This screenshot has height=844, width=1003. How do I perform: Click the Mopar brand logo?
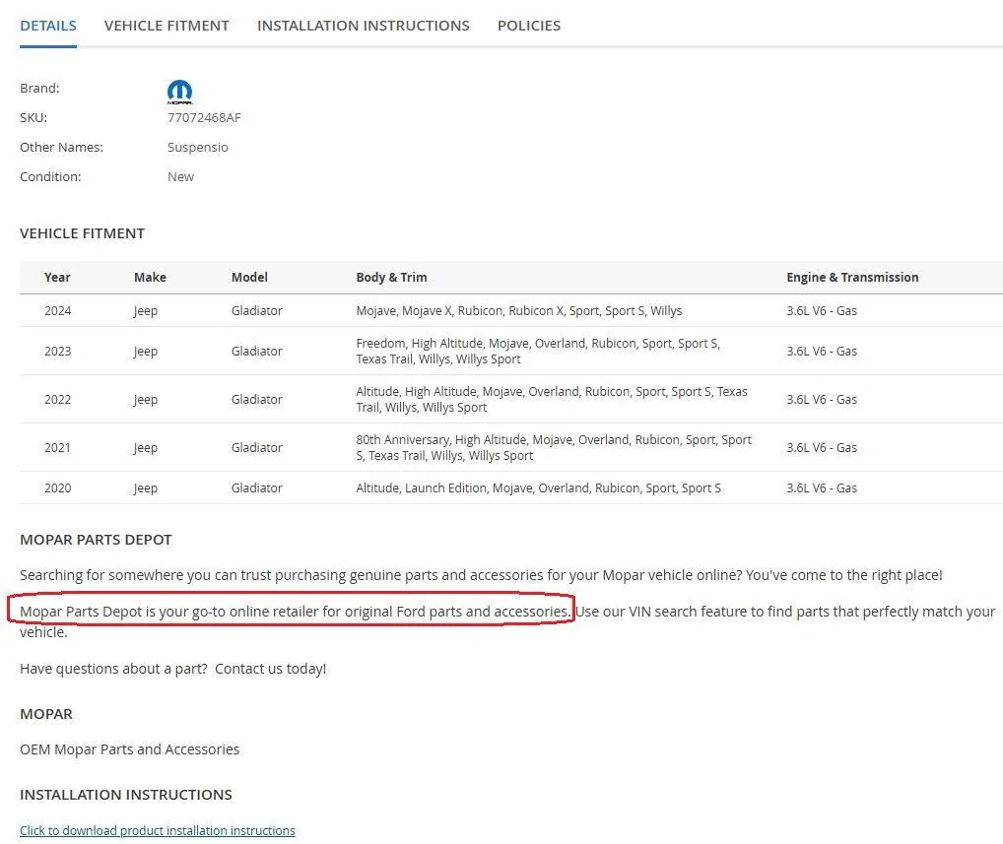point(179,92)
